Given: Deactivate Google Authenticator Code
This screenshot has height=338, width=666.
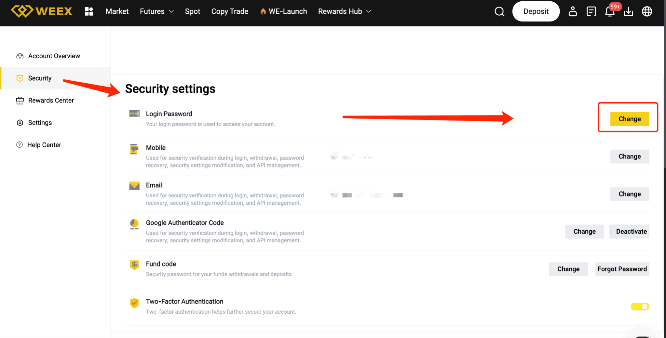Looking at the screenshot, I should (x=631, y=231).
